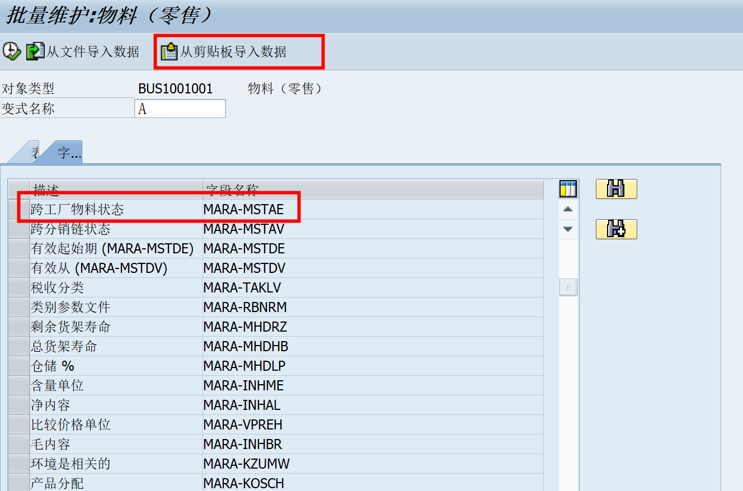Click the MARA-MHDHB field name cell
Viewport: 743px width, 491px height.
coord(373,347)
